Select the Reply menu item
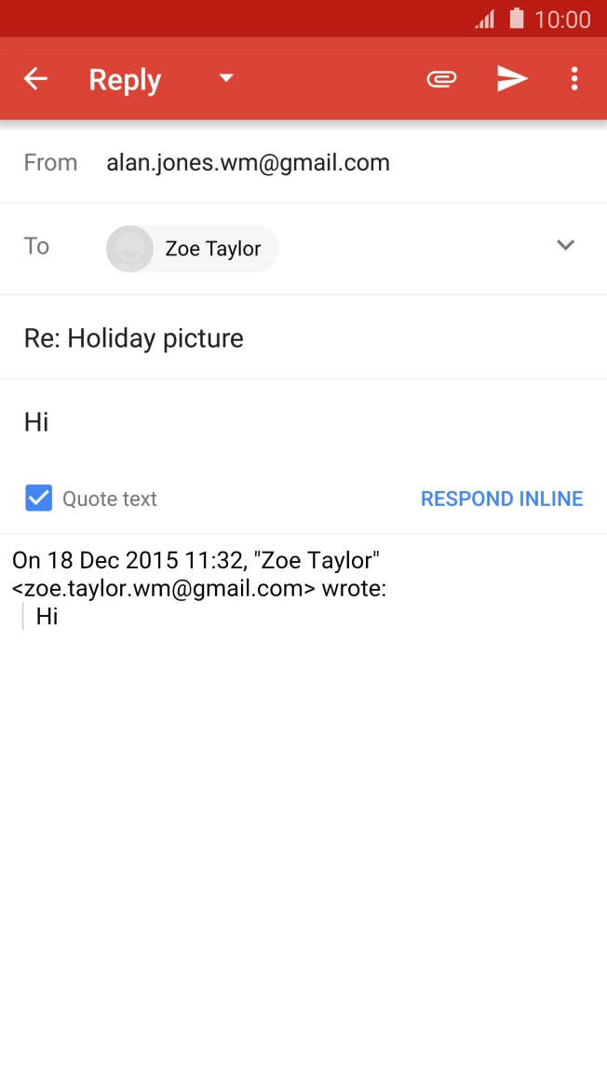This screenshot has height=1080, width=607. point(125,78)
